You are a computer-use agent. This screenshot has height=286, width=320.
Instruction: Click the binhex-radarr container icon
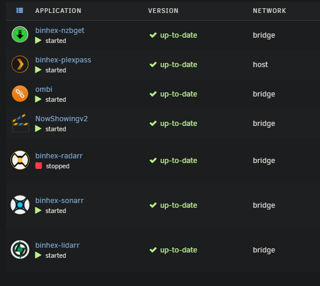[x=20, y=160]
